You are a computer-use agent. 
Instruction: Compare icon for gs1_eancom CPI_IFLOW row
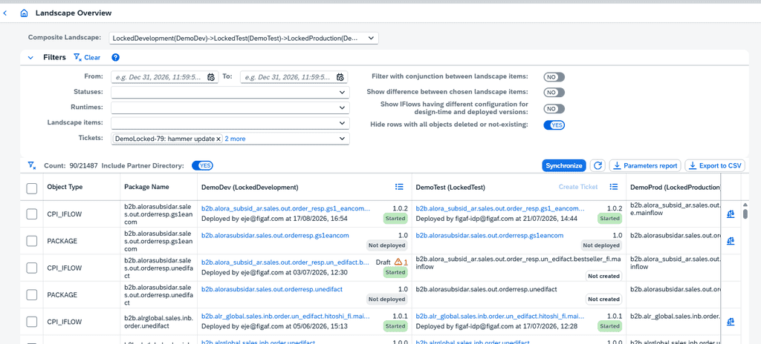coord(731,214)
